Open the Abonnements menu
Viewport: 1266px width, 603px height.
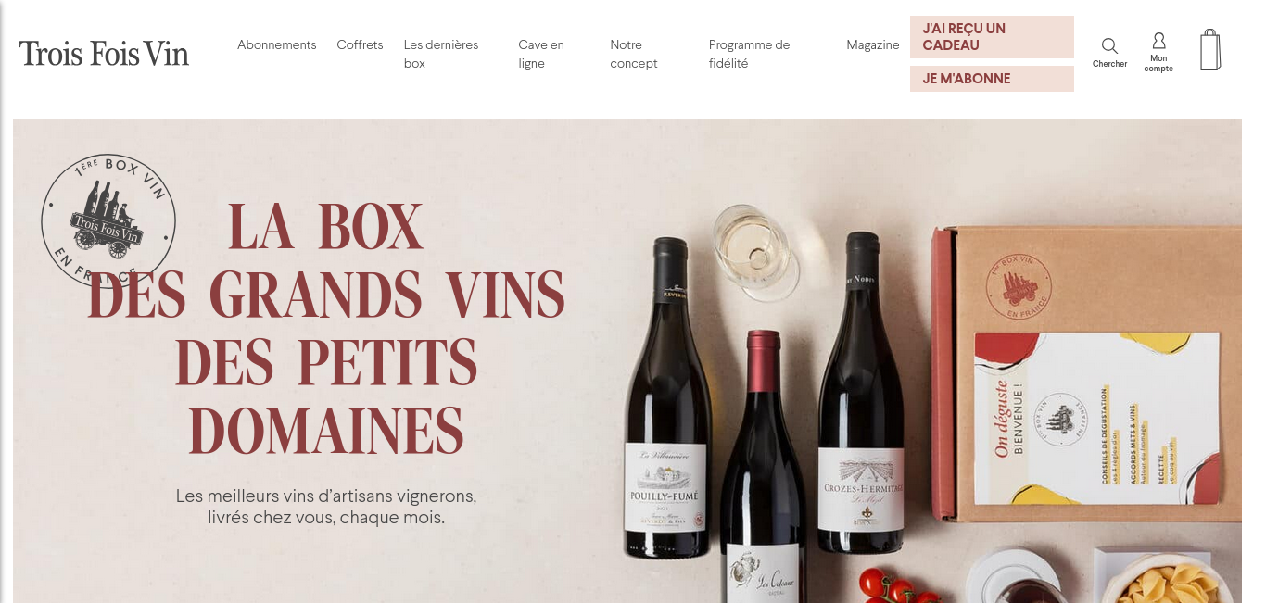[276, 44]
